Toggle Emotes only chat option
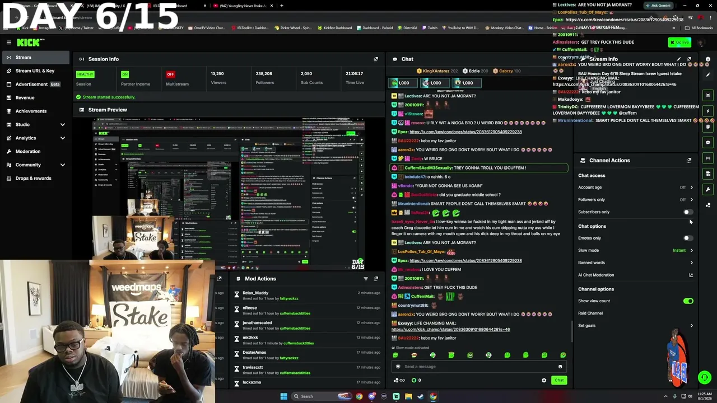The width and height of the screenshot is (717, 403). pyautogui.click(x=688, y=238)
